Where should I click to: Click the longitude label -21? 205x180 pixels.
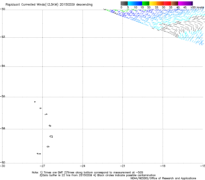click(122, 166)
